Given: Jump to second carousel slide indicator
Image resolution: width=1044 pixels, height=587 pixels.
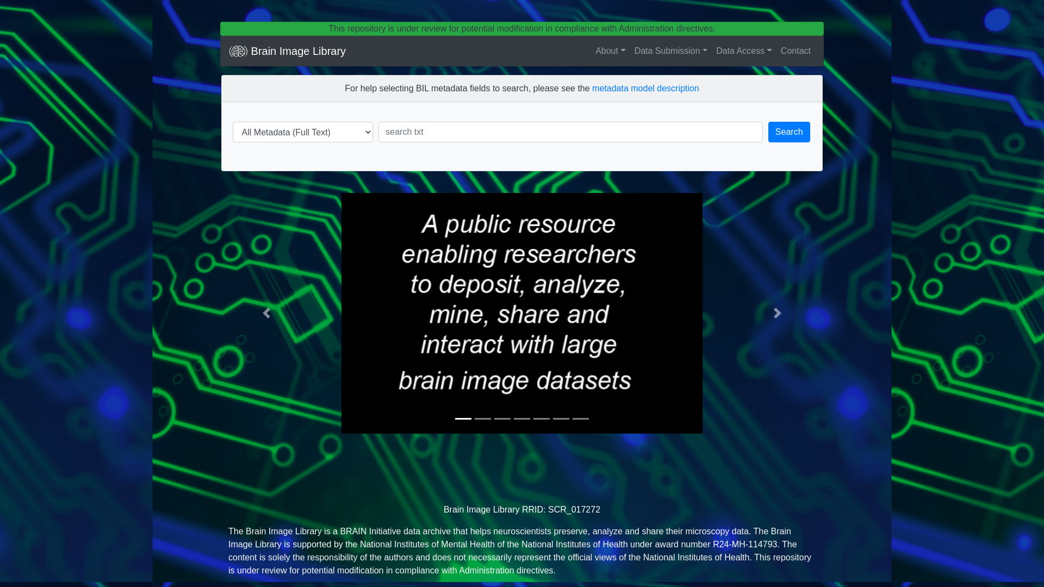Looking at the screenshot, I should click(483, 419).
